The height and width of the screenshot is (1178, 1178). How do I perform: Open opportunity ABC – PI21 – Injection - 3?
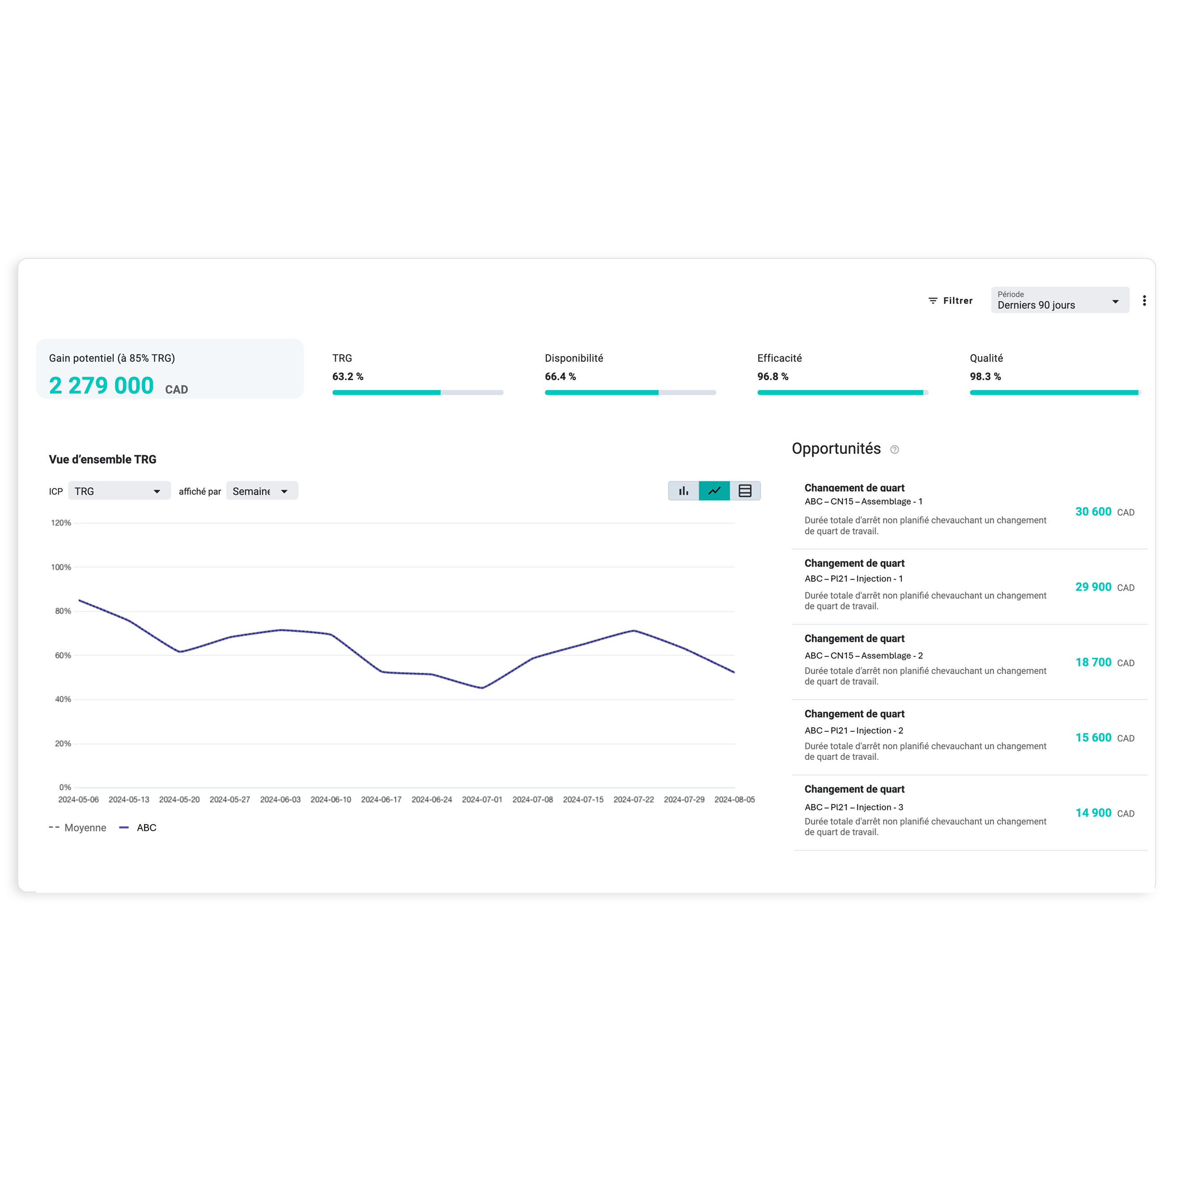pyautogui.click(x=970, y=813)
